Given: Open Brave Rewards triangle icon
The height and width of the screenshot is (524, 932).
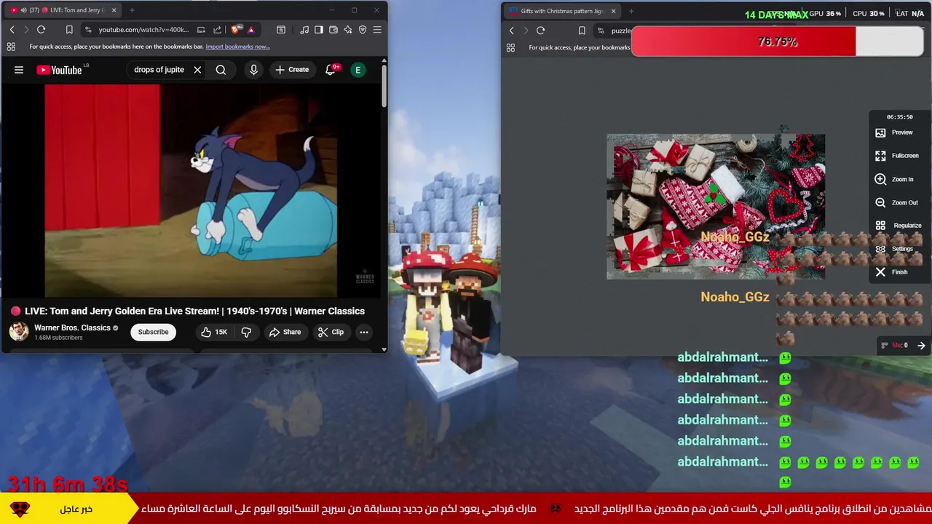Looking at the screenshot, I should pyautogui.click(x=250, y=30).
